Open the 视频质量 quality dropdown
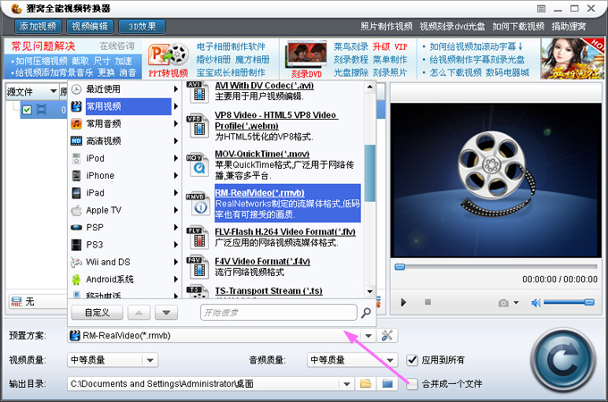The width and height of the screenshot is (608, 402). (x=150, y=360)
